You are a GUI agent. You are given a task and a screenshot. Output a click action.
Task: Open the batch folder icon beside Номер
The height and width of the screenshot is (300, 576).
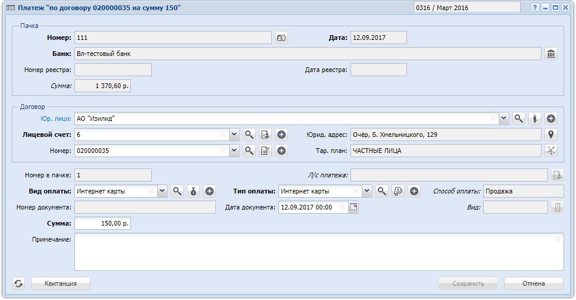(x=281, y=38)
